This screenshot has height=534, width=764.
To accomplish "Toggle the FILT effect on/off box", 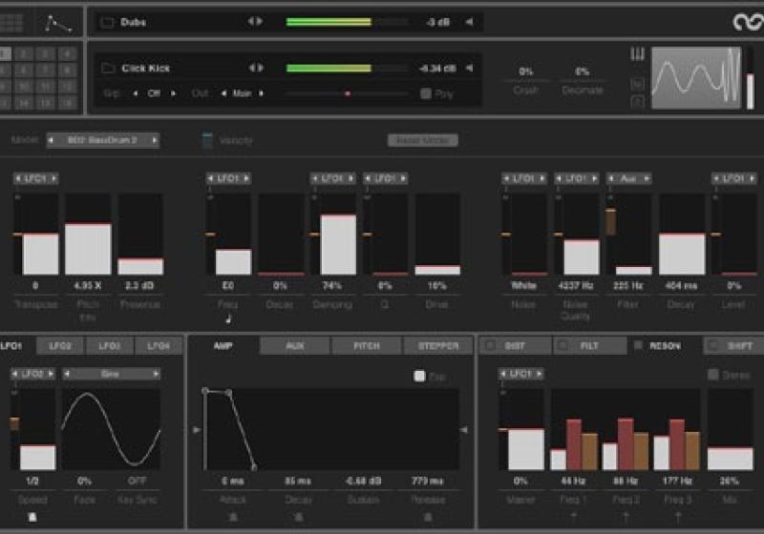I will 562,346.
